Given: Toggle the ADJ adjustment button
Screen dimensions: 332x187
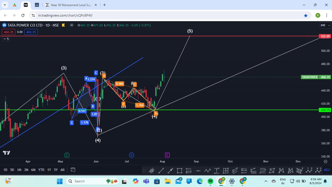Looking at the screenshot, I should [326, 170].
